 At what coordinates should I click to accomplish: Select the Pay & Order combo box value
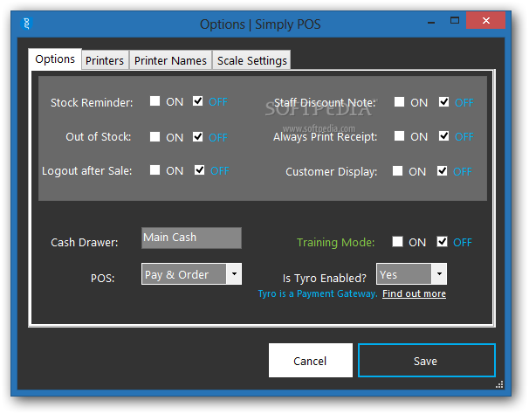pos(183,274)
